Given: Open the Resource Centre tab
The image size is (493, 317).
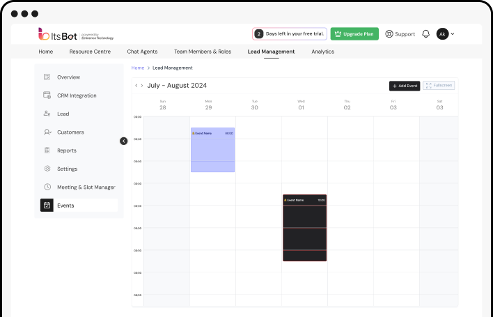Looking at the screenshot, I should (90, 52).
